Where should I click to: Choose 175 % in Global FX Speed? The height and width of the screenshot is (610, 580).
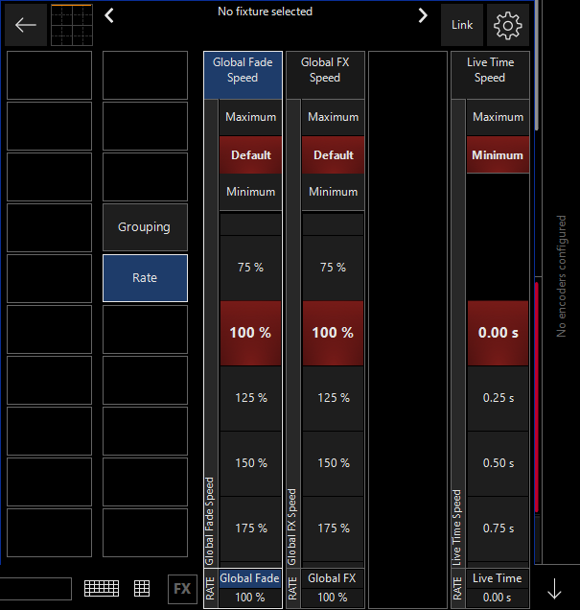(334, 528)
